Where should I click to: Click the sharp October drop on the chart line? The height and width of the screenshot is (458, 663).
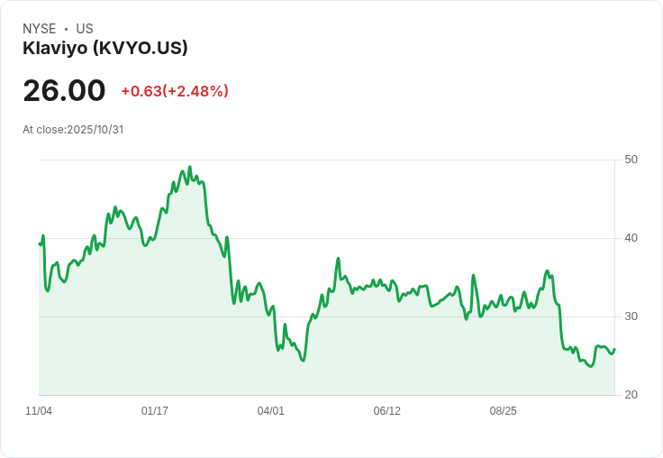560,325
